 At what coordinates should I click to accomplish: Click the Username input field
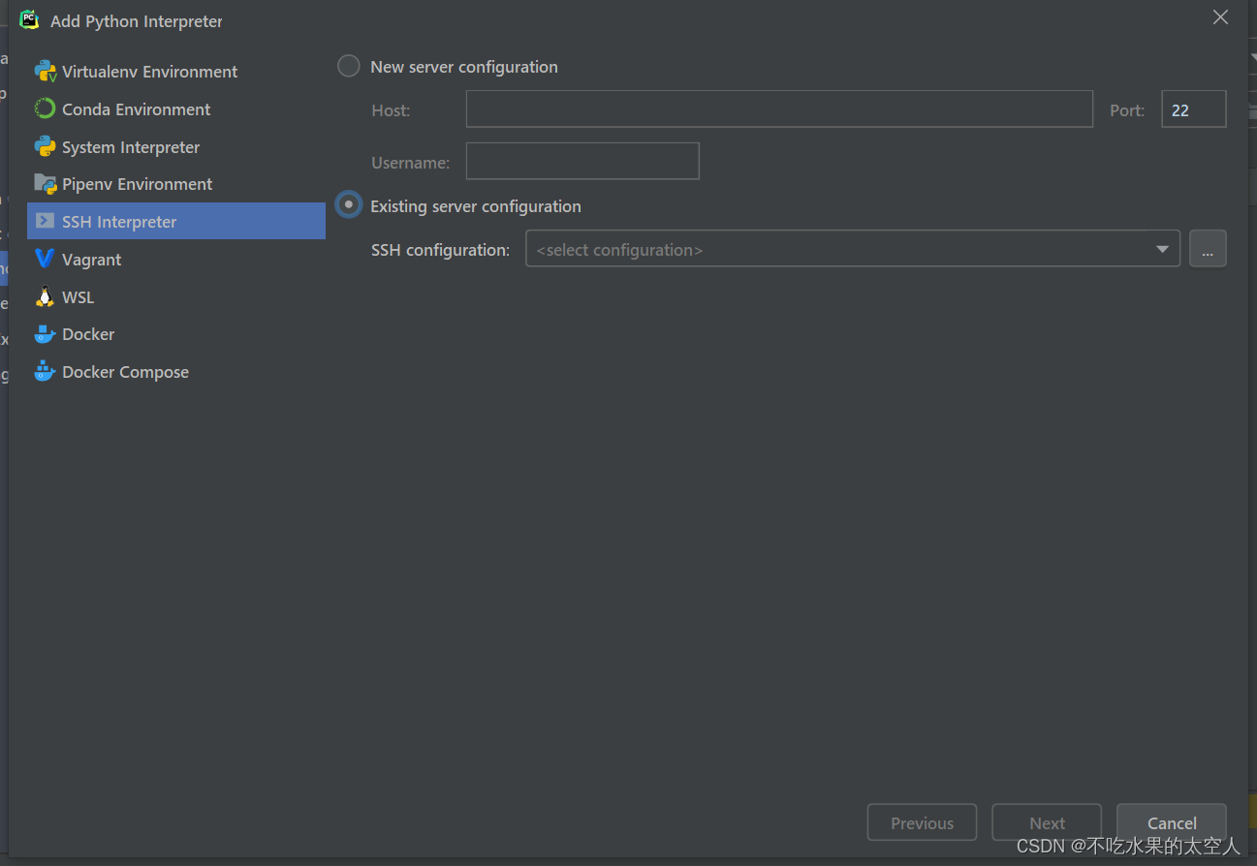click(x=582, y=161)
